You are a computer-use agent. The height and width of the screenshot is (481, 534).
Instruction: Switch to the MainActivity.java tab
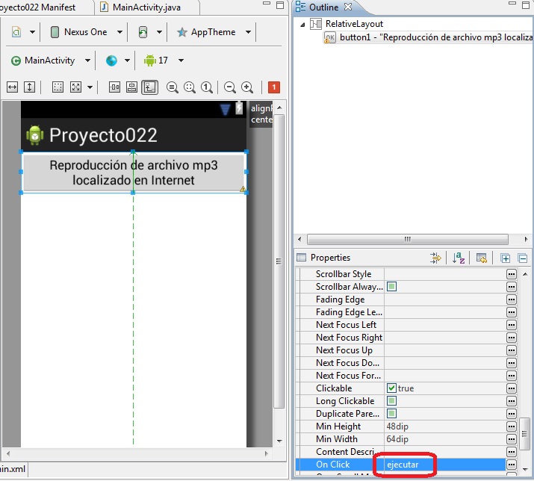point(146,7)
